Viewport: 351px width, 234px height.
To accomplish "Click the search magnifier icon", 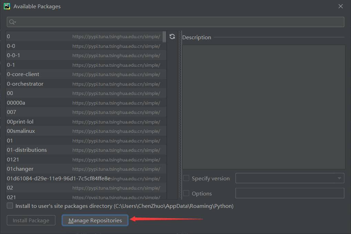I will click(x=12, y=22).
